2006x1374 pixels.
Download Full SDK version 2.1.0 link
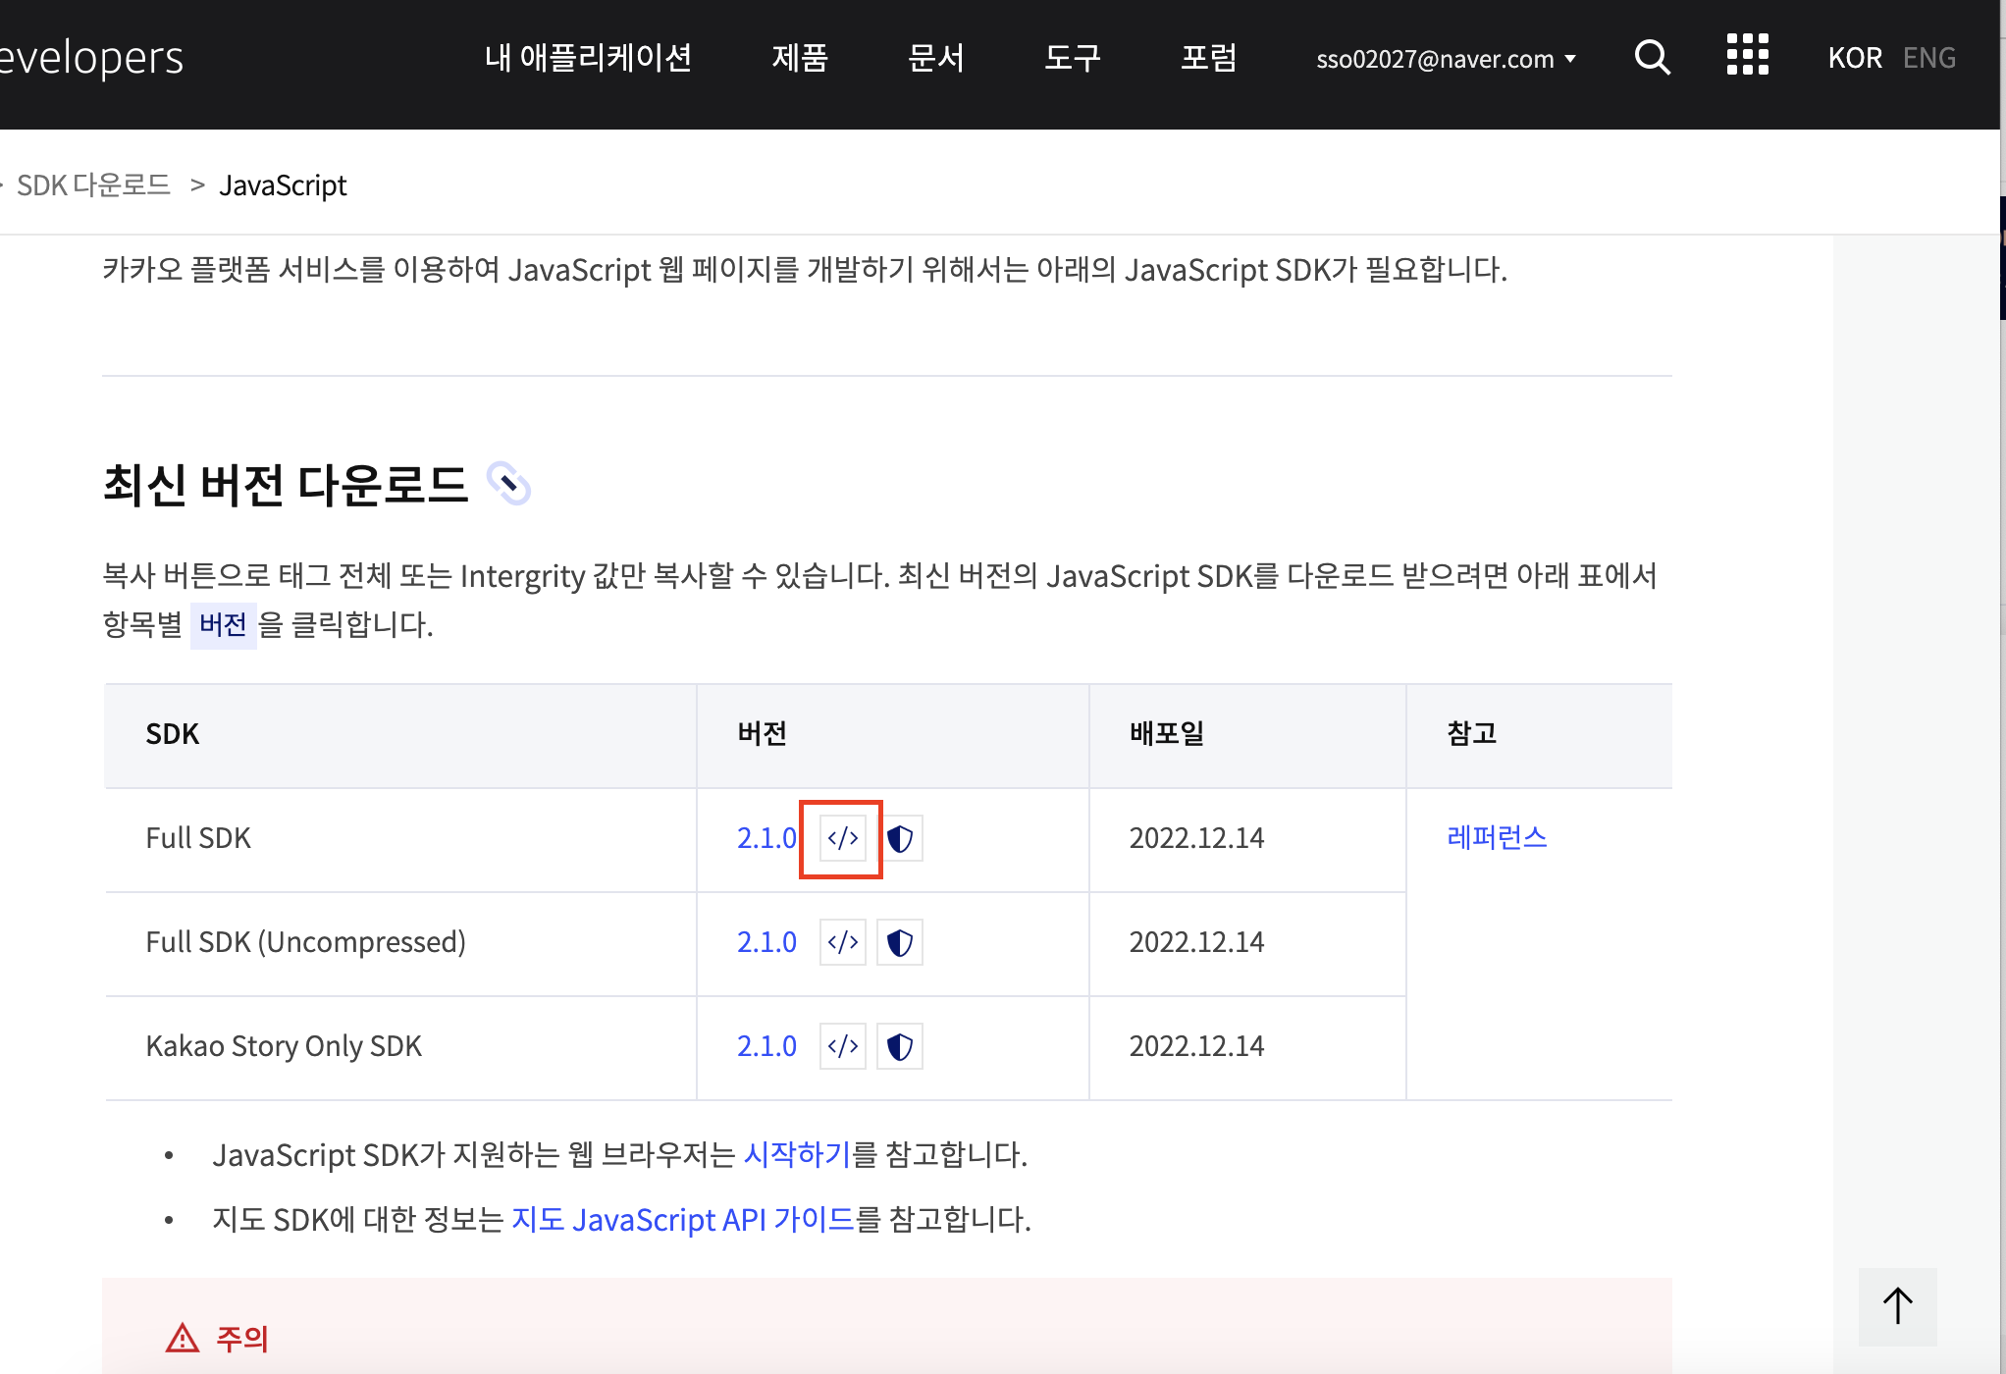pos(766,838)
